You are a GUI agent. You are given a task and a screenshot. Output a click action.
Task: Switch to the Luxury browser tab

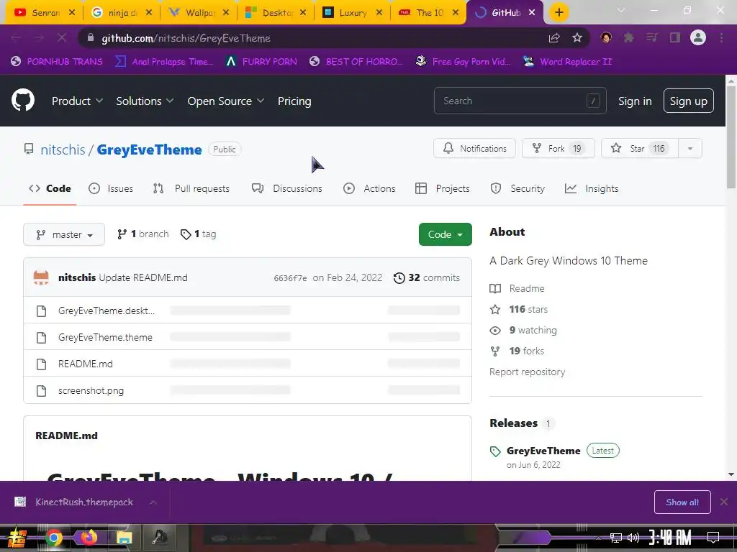[x=353, y=13]
